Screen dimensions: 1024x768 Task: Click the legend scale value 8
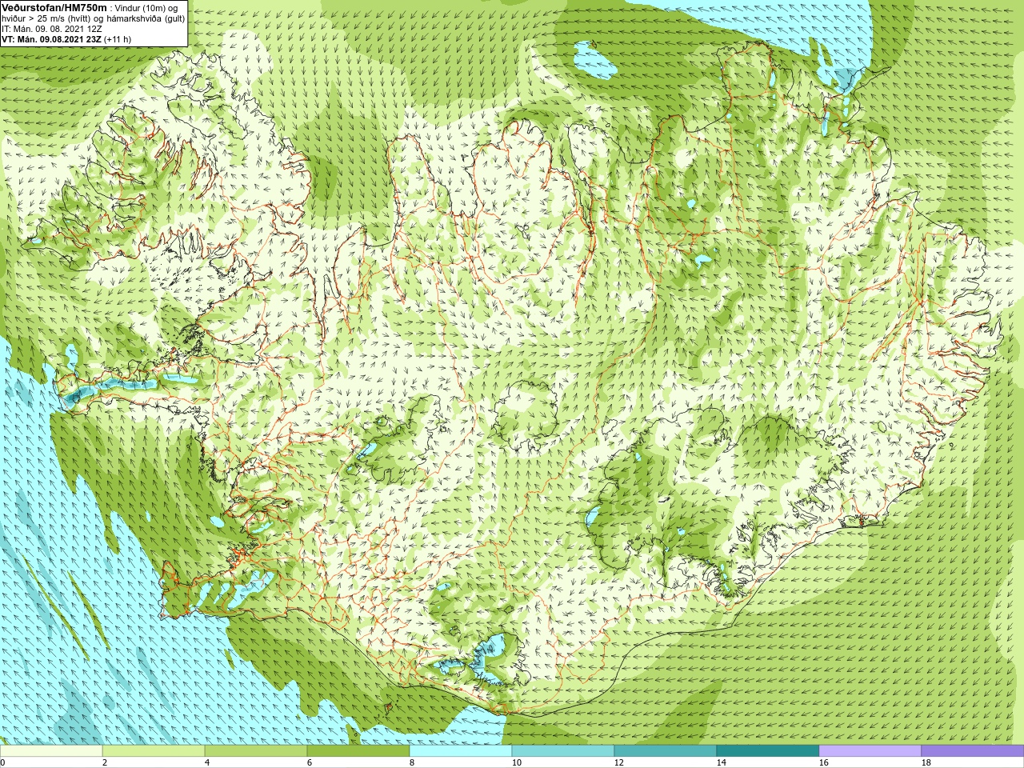pos(412,762)
